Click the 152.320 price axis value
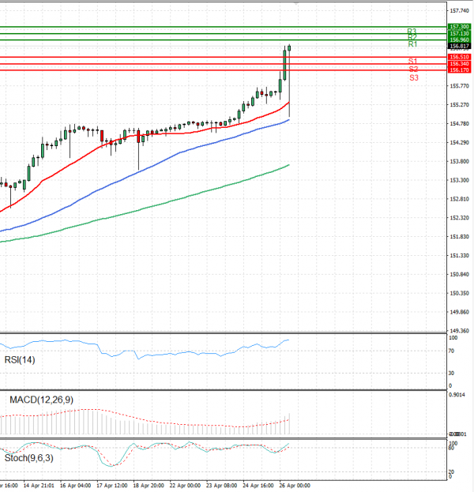 pos(459,217)
